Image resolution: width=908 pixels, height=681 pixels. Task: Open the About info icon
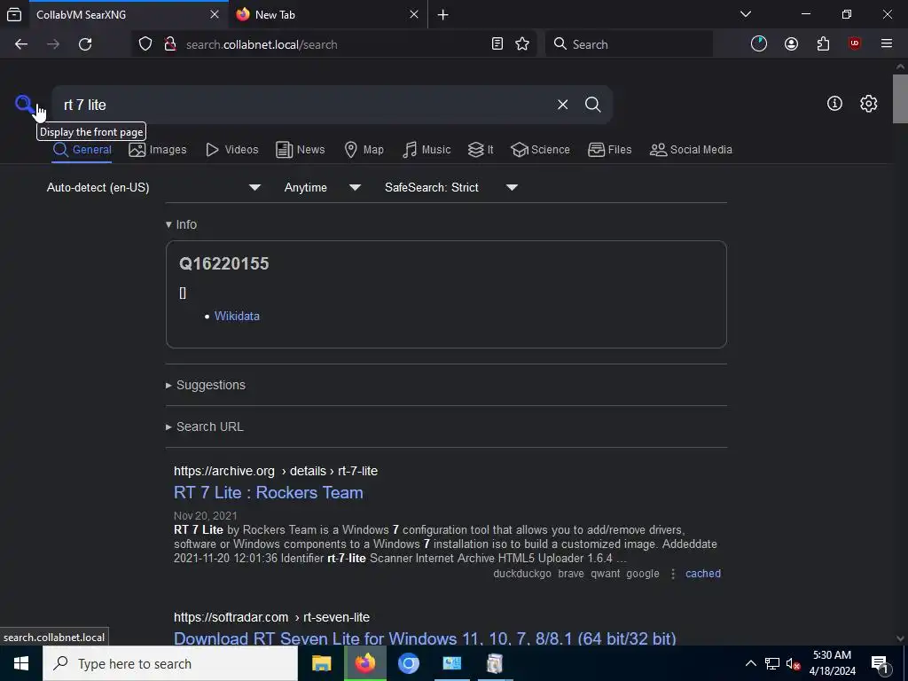(834, 104)
